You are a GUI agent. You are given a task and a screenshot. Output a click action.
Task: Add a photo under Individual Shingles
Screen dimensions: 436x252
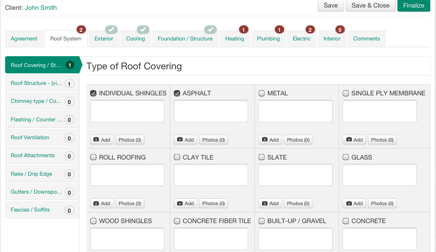coord(102,140)
